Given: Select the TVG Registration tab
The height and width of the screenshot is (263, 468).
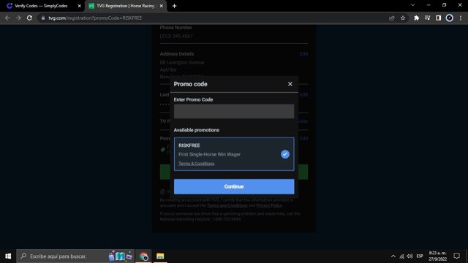Looking at the screenshot, I should click(x=125, y=6).
